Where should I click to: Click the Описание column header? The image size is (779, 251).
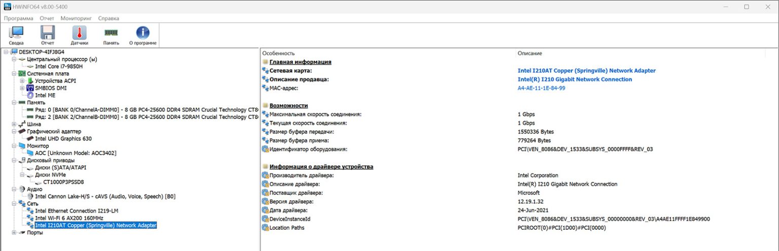529,53
